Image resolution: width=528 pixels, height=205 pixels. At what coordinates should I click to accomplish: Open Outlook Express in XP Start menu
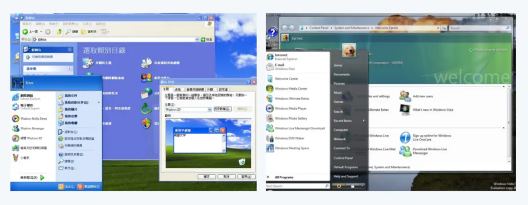(x=26, y=107)
